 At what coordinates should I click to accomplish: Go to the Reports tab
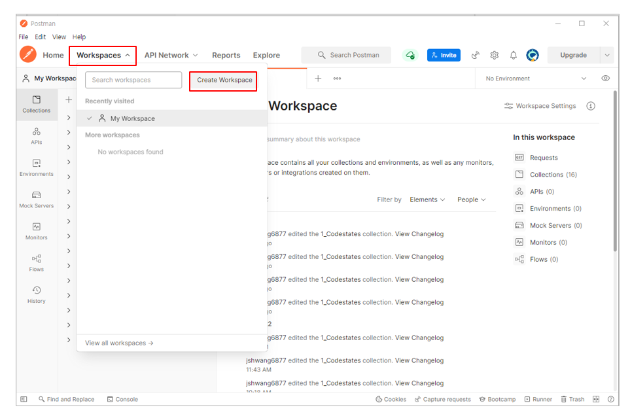click(x=226, y=56)
